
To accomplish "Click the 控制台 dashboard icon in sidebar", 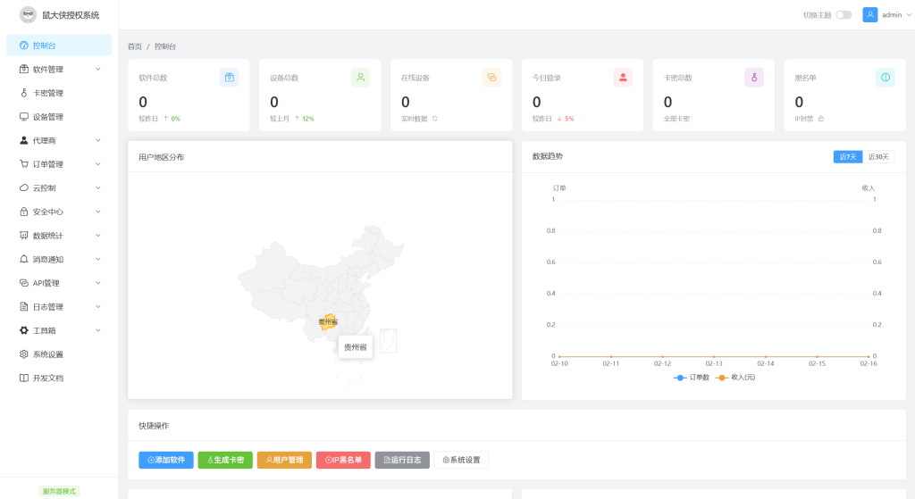I will click(24, 46).
